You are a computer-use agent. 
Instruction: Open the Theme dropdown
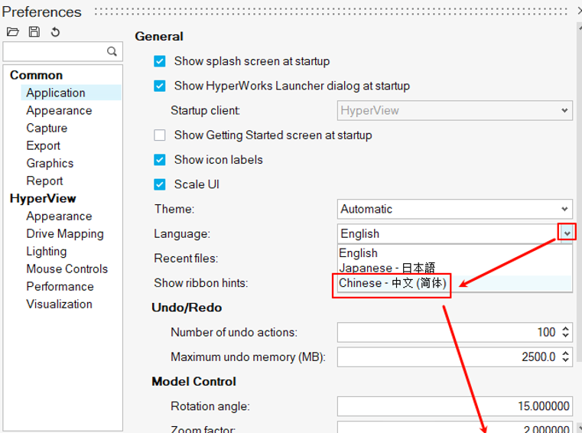pos(455,209)
